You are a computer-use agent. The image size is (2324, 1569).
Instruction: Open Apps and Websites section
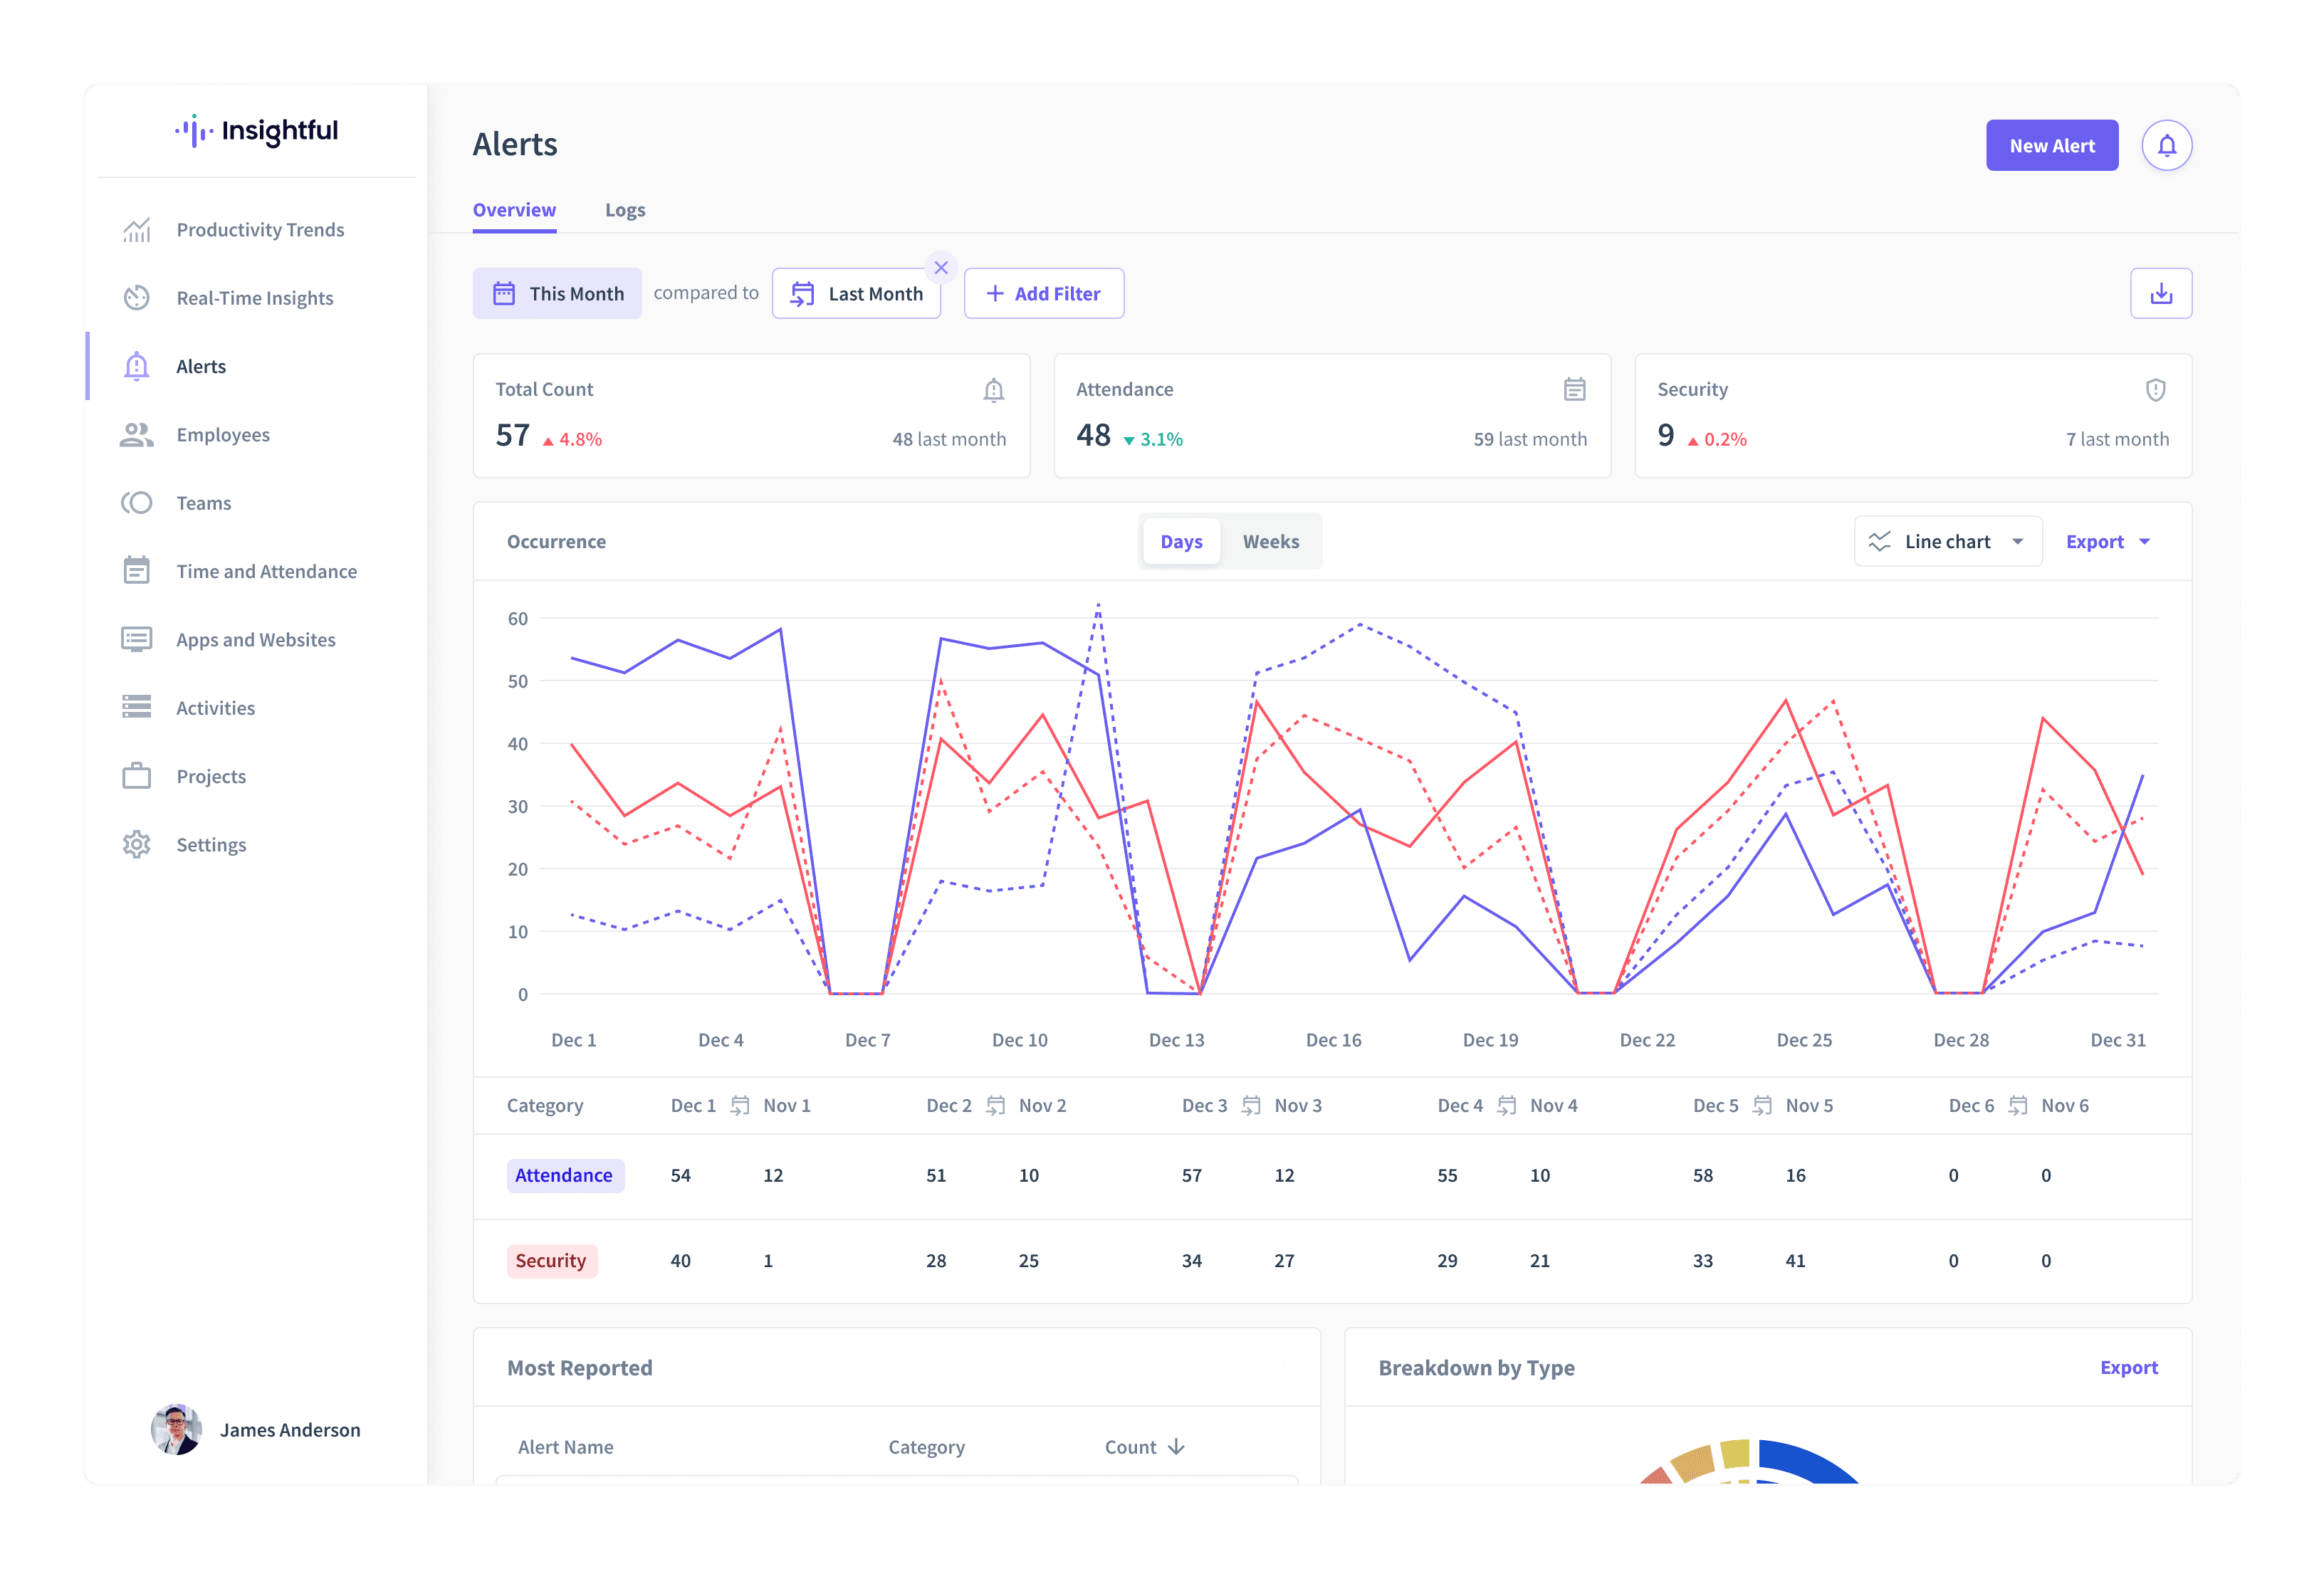pos(255,640)
